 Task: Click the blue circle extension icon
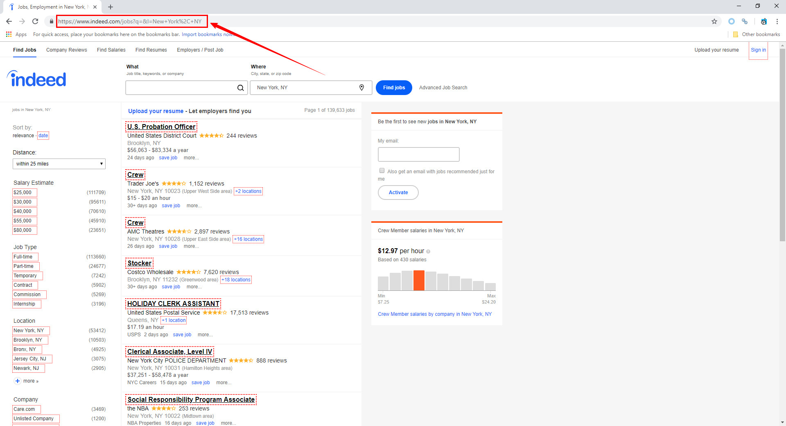coord(732,21)
